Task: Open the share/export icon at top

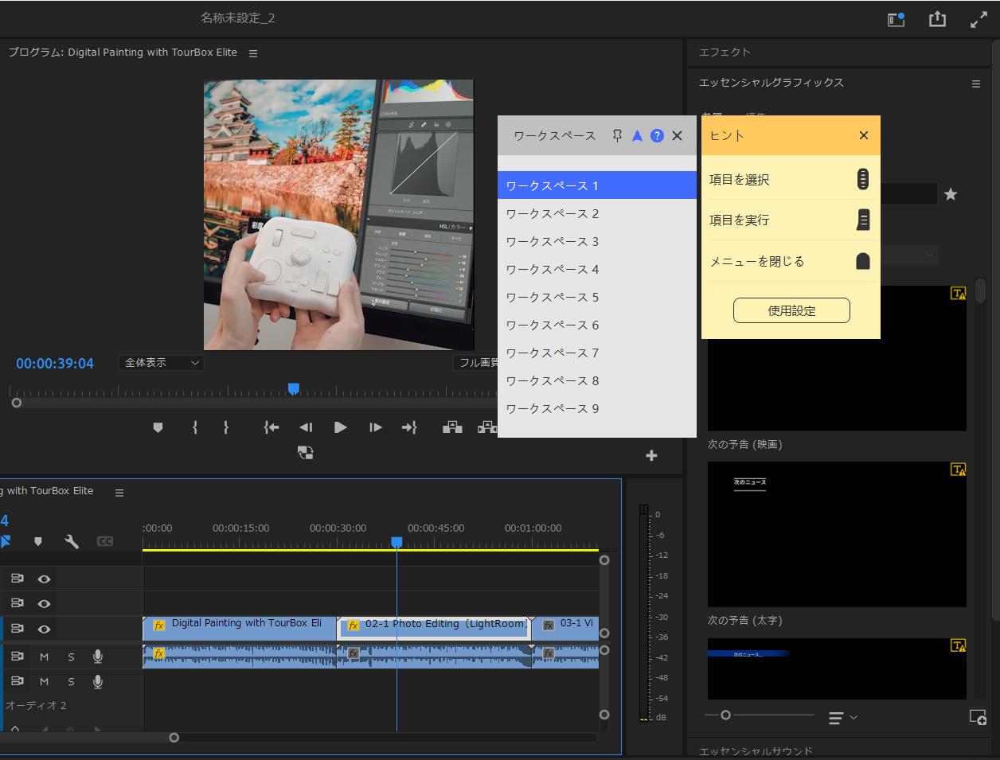Action: [937, 19]
